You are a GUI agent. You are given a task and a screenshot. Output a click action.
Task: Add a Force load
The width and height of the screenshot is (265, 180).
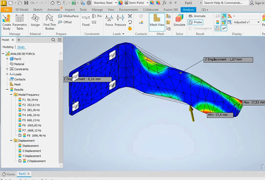click(109, 21)
